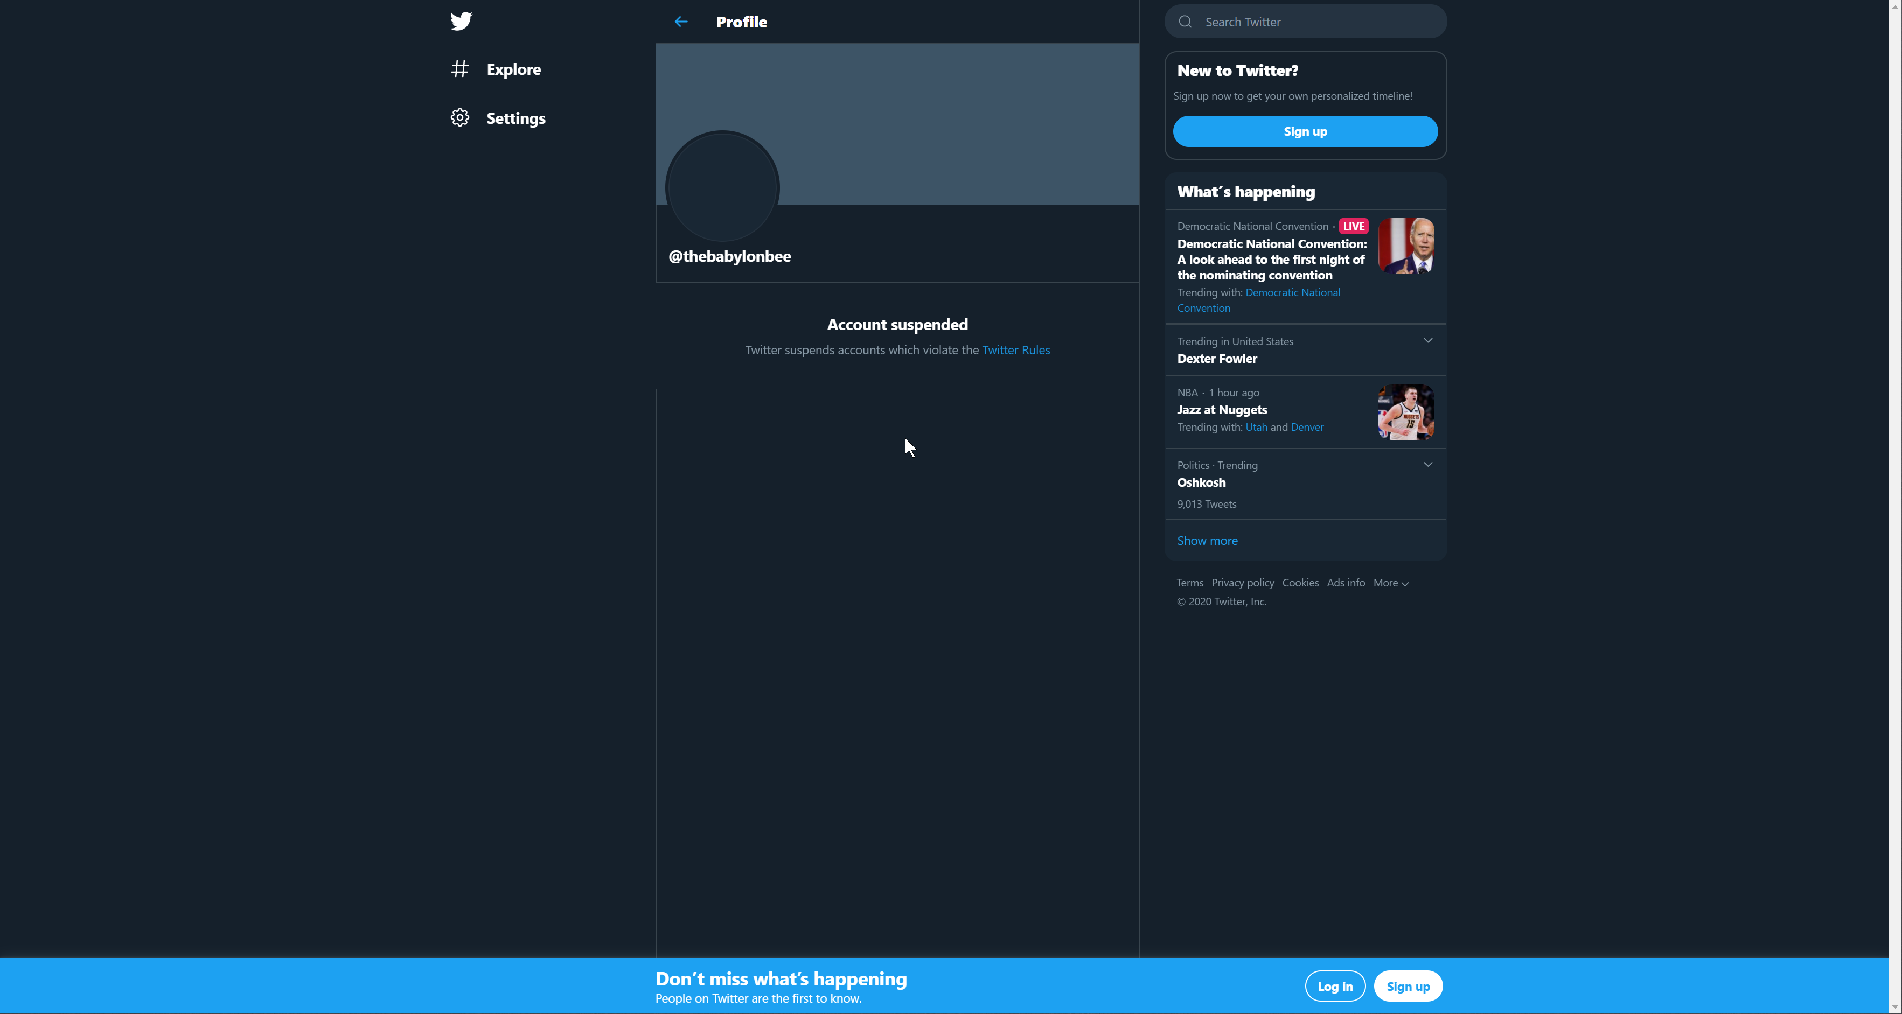Click Show more trends
Screen dimensions: 1902x1014
(x=1207, y=541)
